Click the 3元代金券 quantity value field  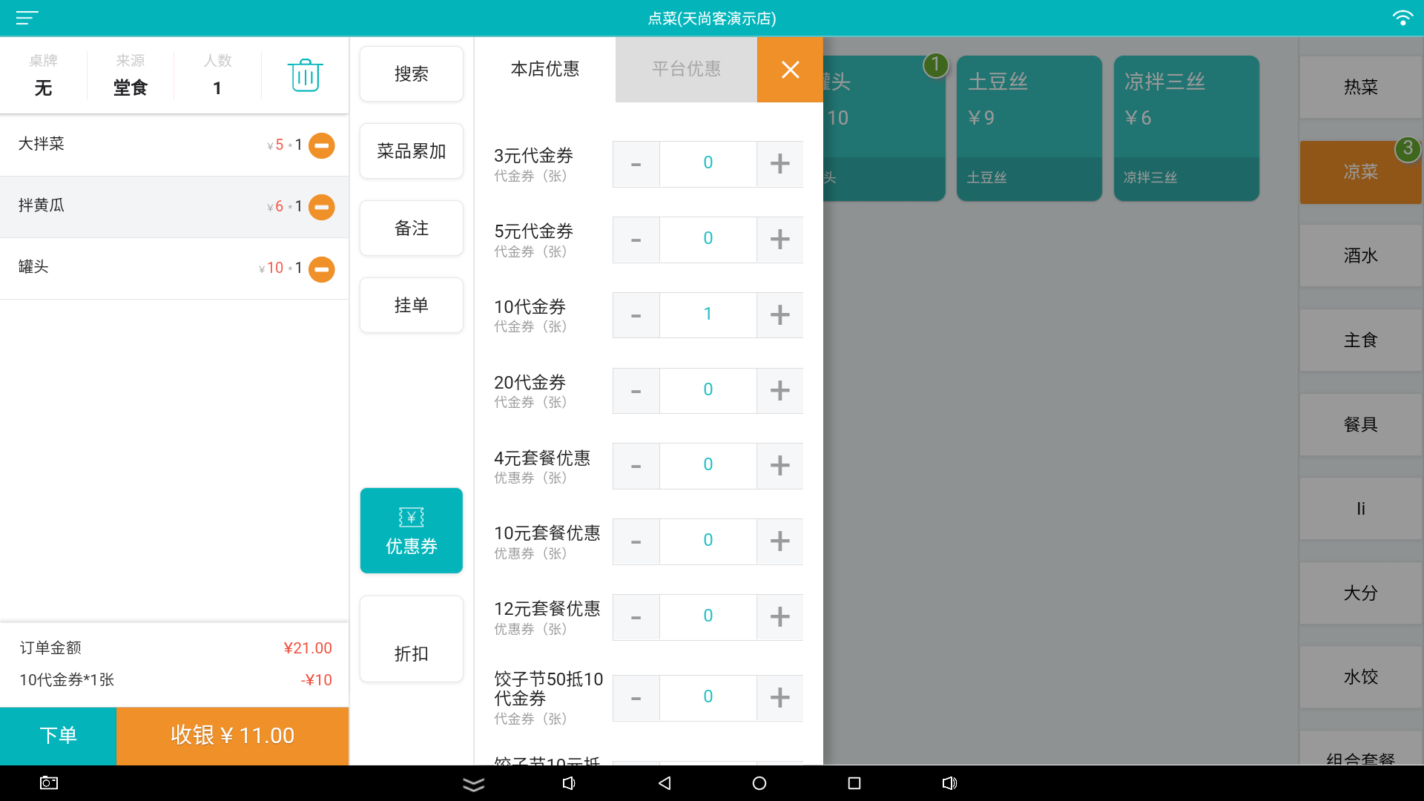pos(708,164)
